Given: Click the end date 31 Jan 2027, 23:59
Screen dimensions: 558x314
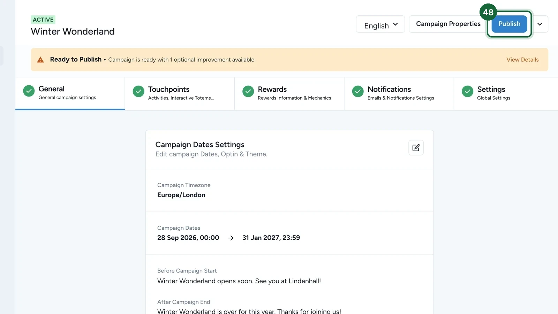Looking at the screenshot, I should tap(271, 238).
